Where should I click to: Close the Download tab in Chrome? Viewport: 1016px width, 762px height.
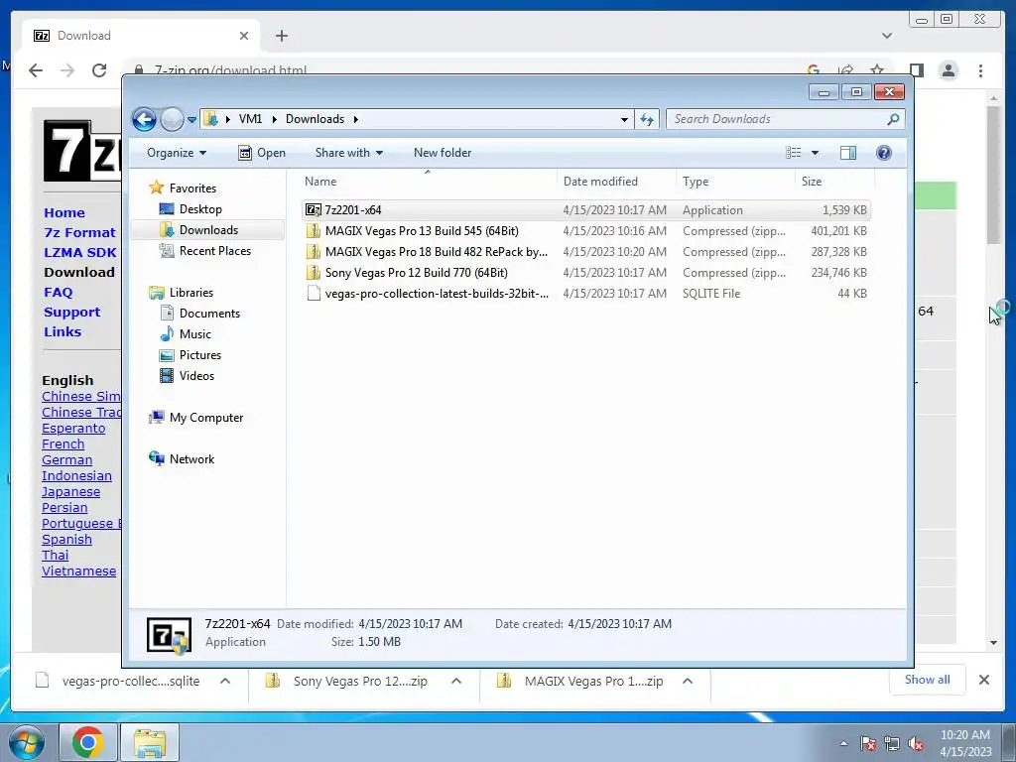click(244, 36)
